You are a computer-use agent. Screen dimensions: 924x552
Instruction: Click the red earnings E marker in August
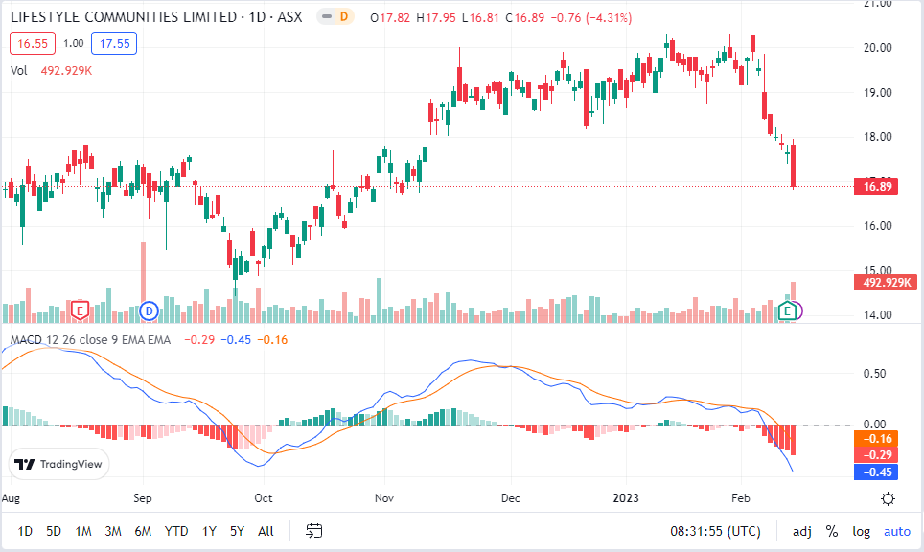(81, 310)
